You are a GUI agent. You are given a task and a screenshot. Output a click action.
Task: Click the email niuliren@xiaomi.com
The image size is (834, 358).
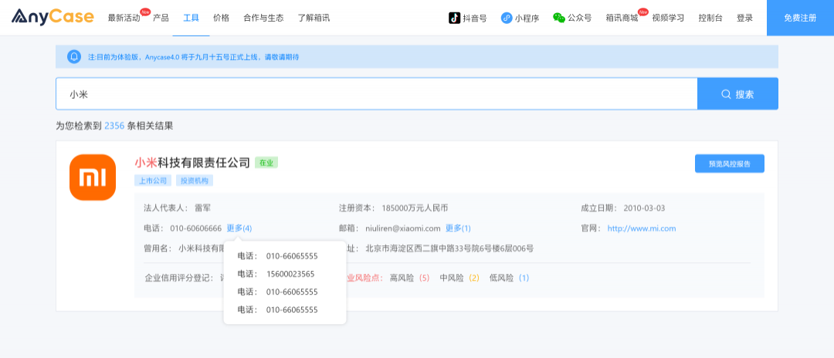point(403,228)
